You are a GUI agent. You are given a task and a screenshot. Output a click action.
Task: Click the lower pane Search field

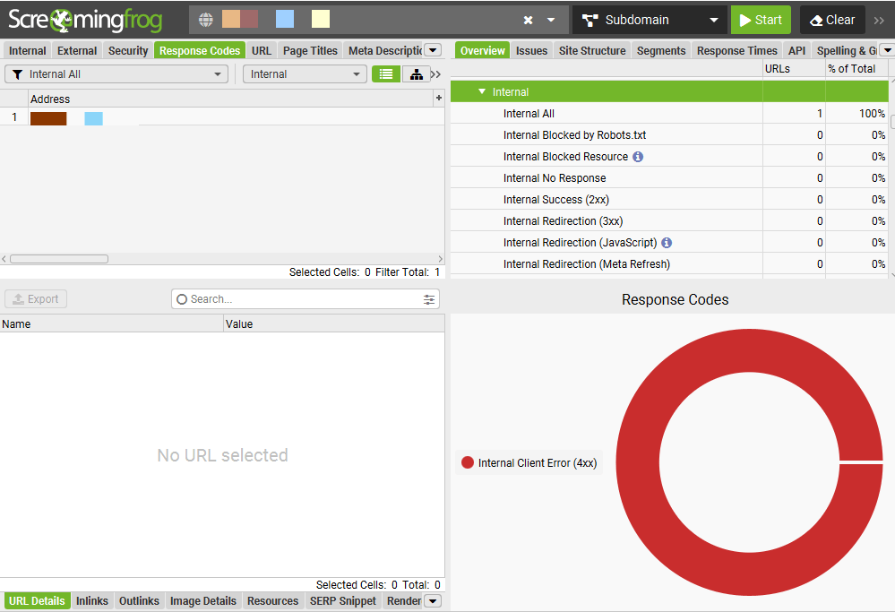[305, 299]
